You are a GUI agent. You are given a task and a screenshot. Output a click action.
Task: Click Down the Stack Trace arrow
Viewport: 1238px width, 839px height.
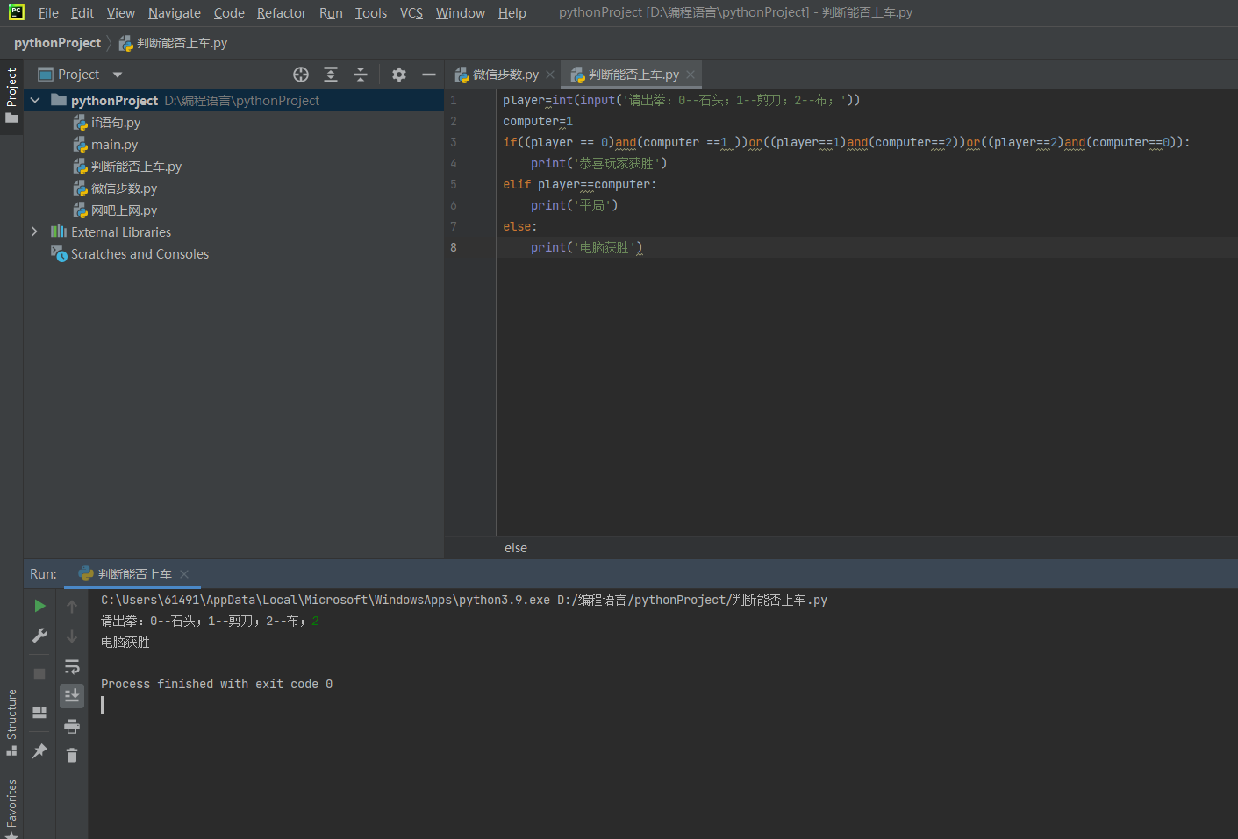(72, 636)
